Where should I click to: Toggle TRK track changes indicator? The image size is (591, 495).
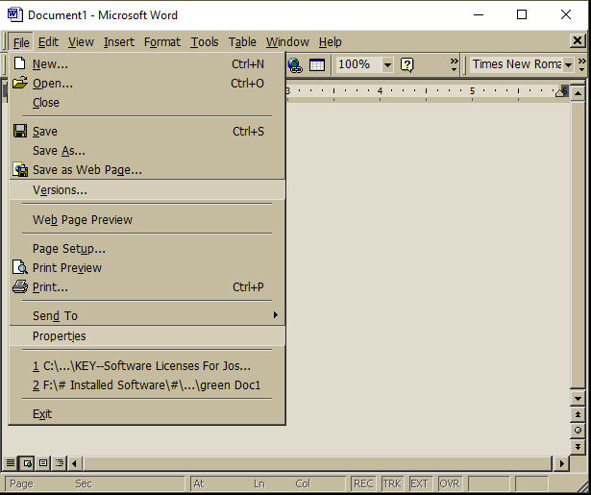pos(392,483)
